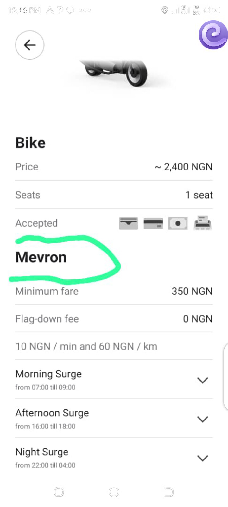
Task: Tap the Flag-down fee row label
Action: coord(47,319)
